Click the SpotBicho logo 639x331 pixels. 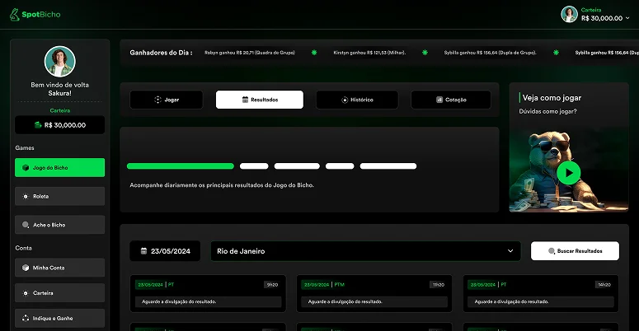pyautogui.click(x=35, y=15)
